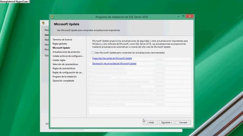Select Instalar reglas step
This screenshot has height=136, width=243.
[x=59, y=60]
